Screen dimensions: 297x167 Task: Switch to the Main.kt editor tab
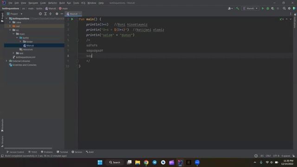[x=73, y=14]
